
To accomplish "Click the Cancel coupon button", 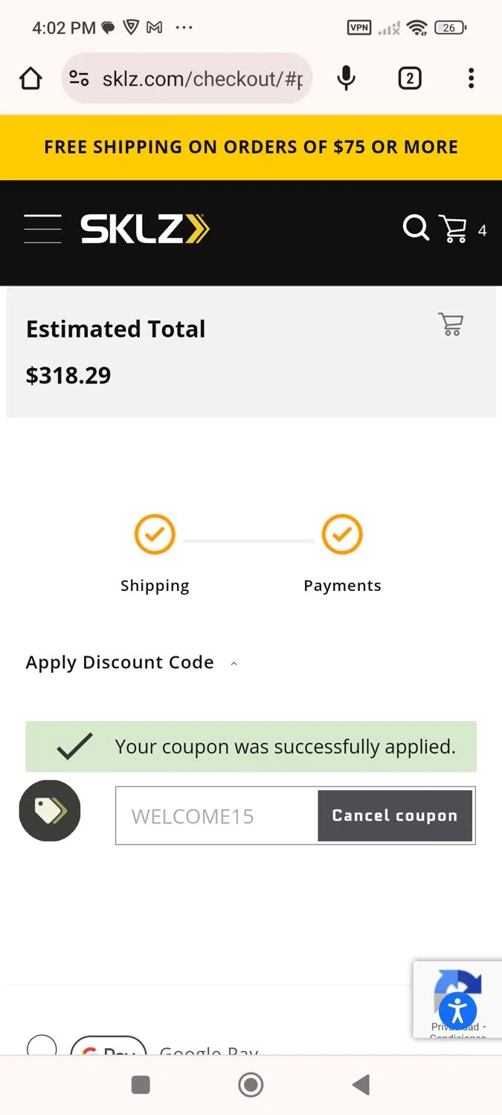I will click(x=395, y=815).
